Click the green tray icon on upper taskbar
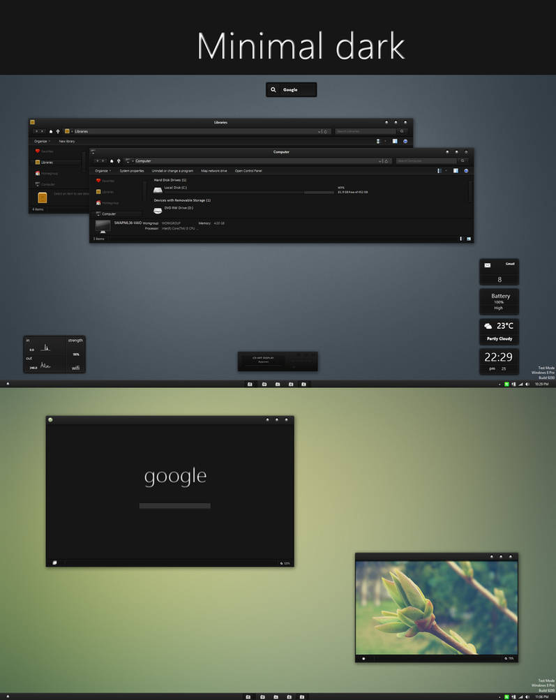 [x=506, y=384]
